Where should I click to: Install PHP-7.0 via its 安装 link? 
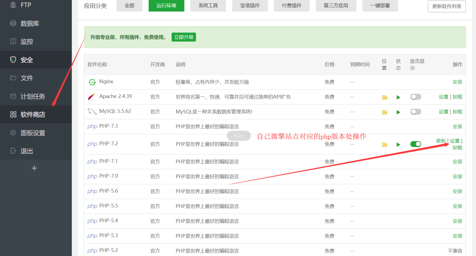[457, 177]
